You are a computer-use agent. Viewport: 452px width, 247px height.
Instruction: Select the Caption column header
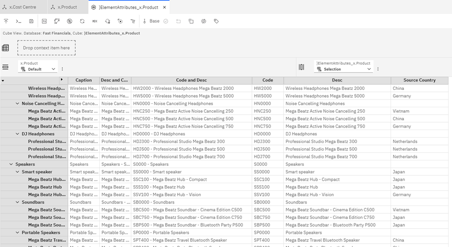click(84, 80)
